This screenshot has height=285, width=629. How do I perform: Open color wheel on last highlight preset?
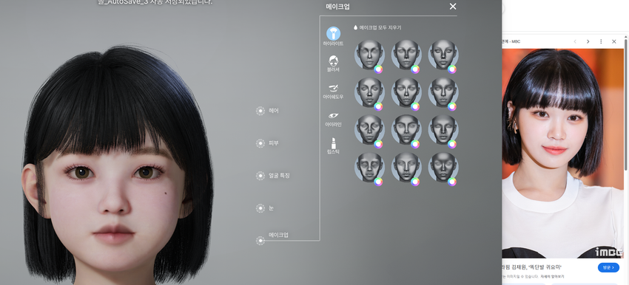tap(452, 182)
